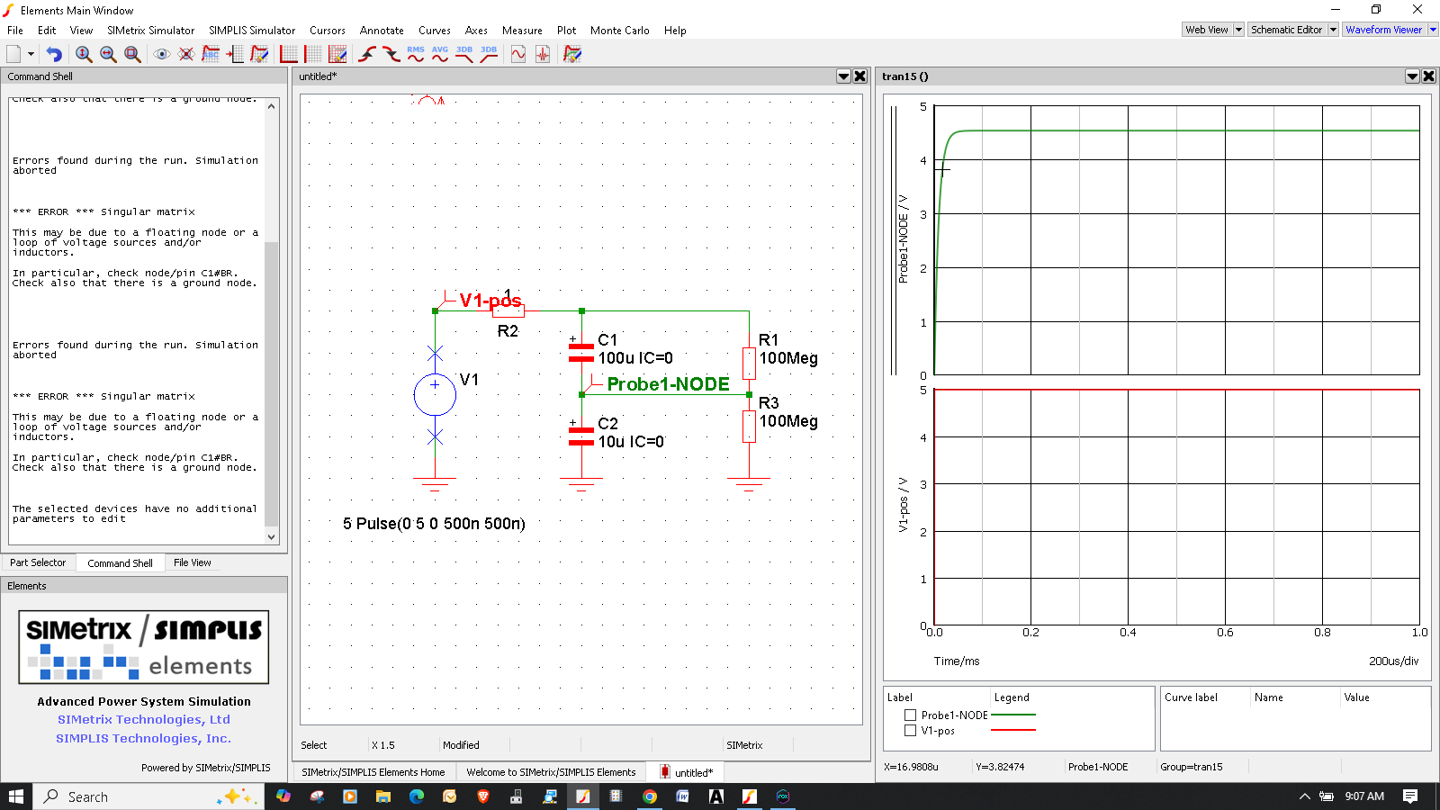This screenshot has width=1440, height=810.
Task: Switch to the File View tab
Action: [193, 562]
